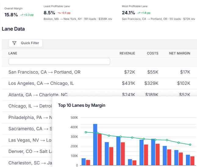The height and width of the screenshot is (167, 197).
Task: Click the 500K y-axis label
Action: point(74,118)
